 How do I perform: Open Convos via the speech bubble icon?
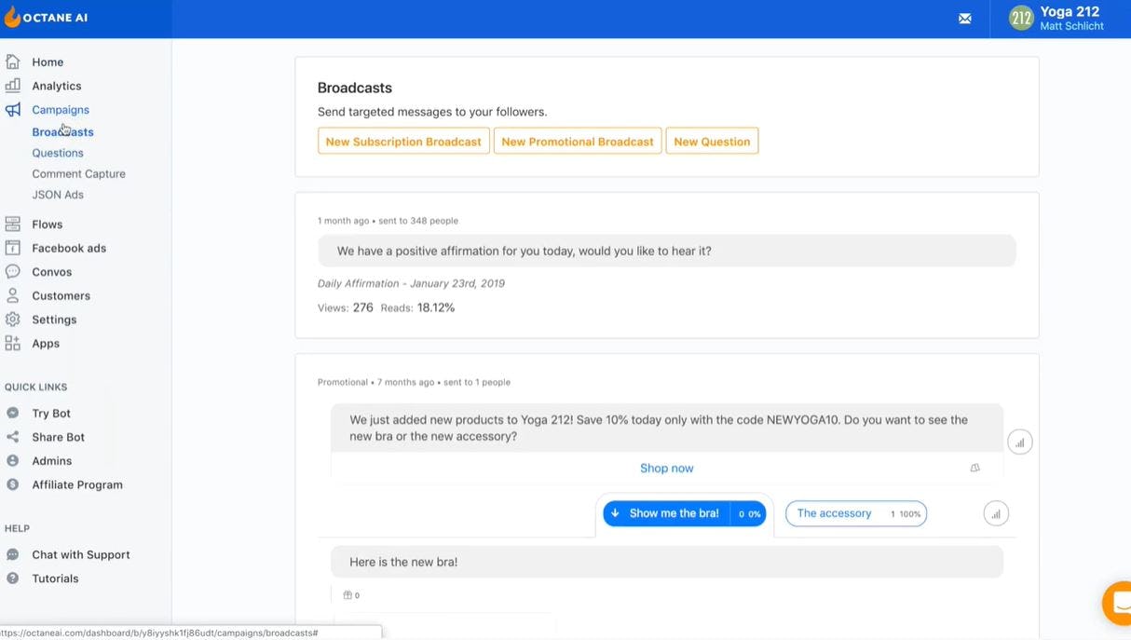point(13,271)
